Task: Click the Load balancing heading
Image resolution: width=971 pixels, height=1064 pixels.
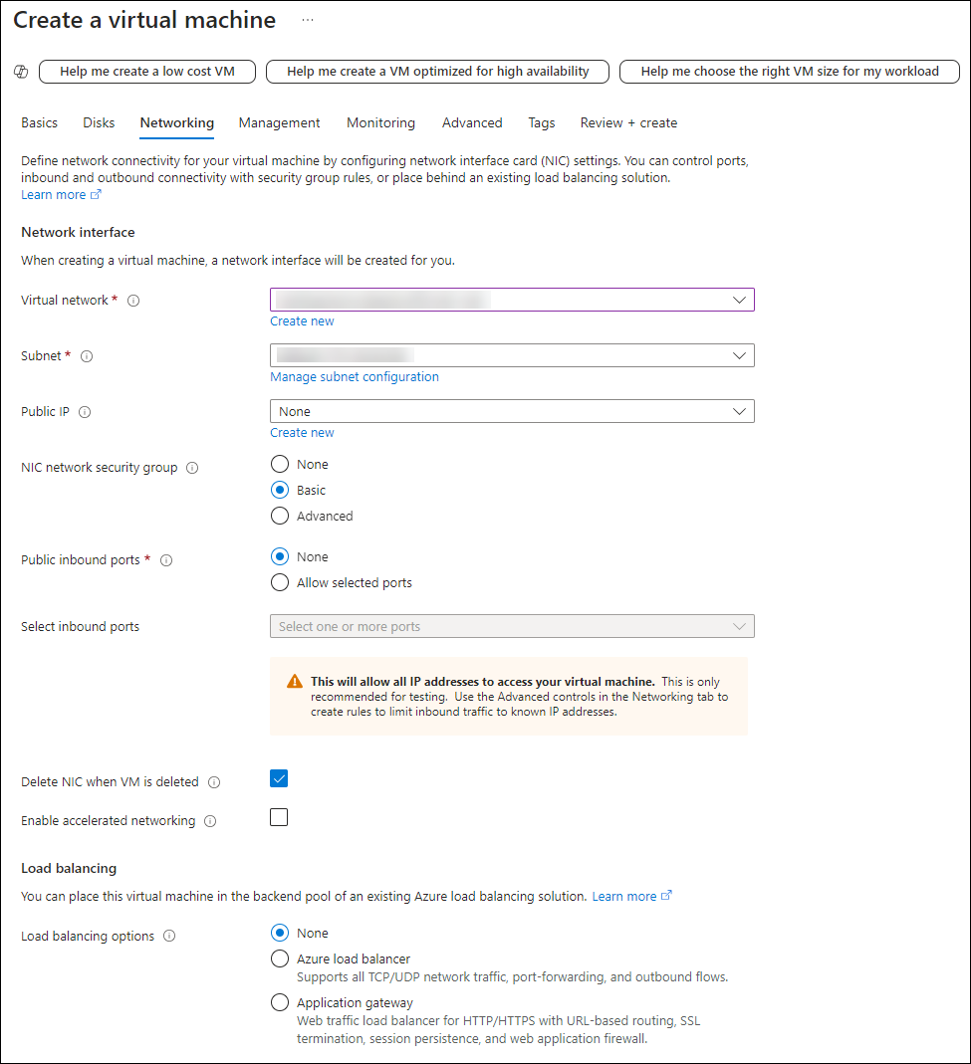Action: tap(69, 868)
